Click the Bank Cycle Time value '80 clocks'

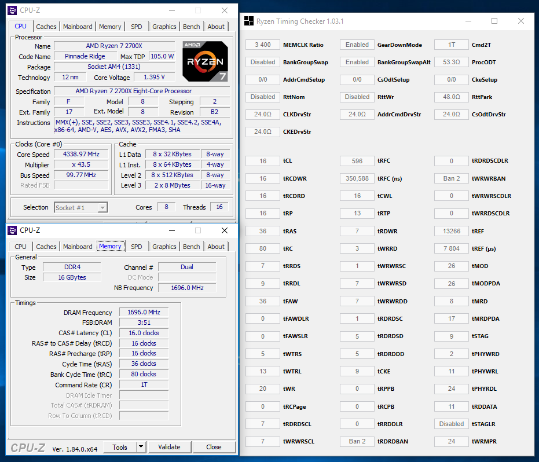click(144, 374)
